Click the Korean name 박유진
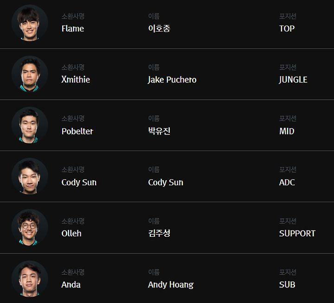Viewport: 334px width, 303px height. coord(159,131)
